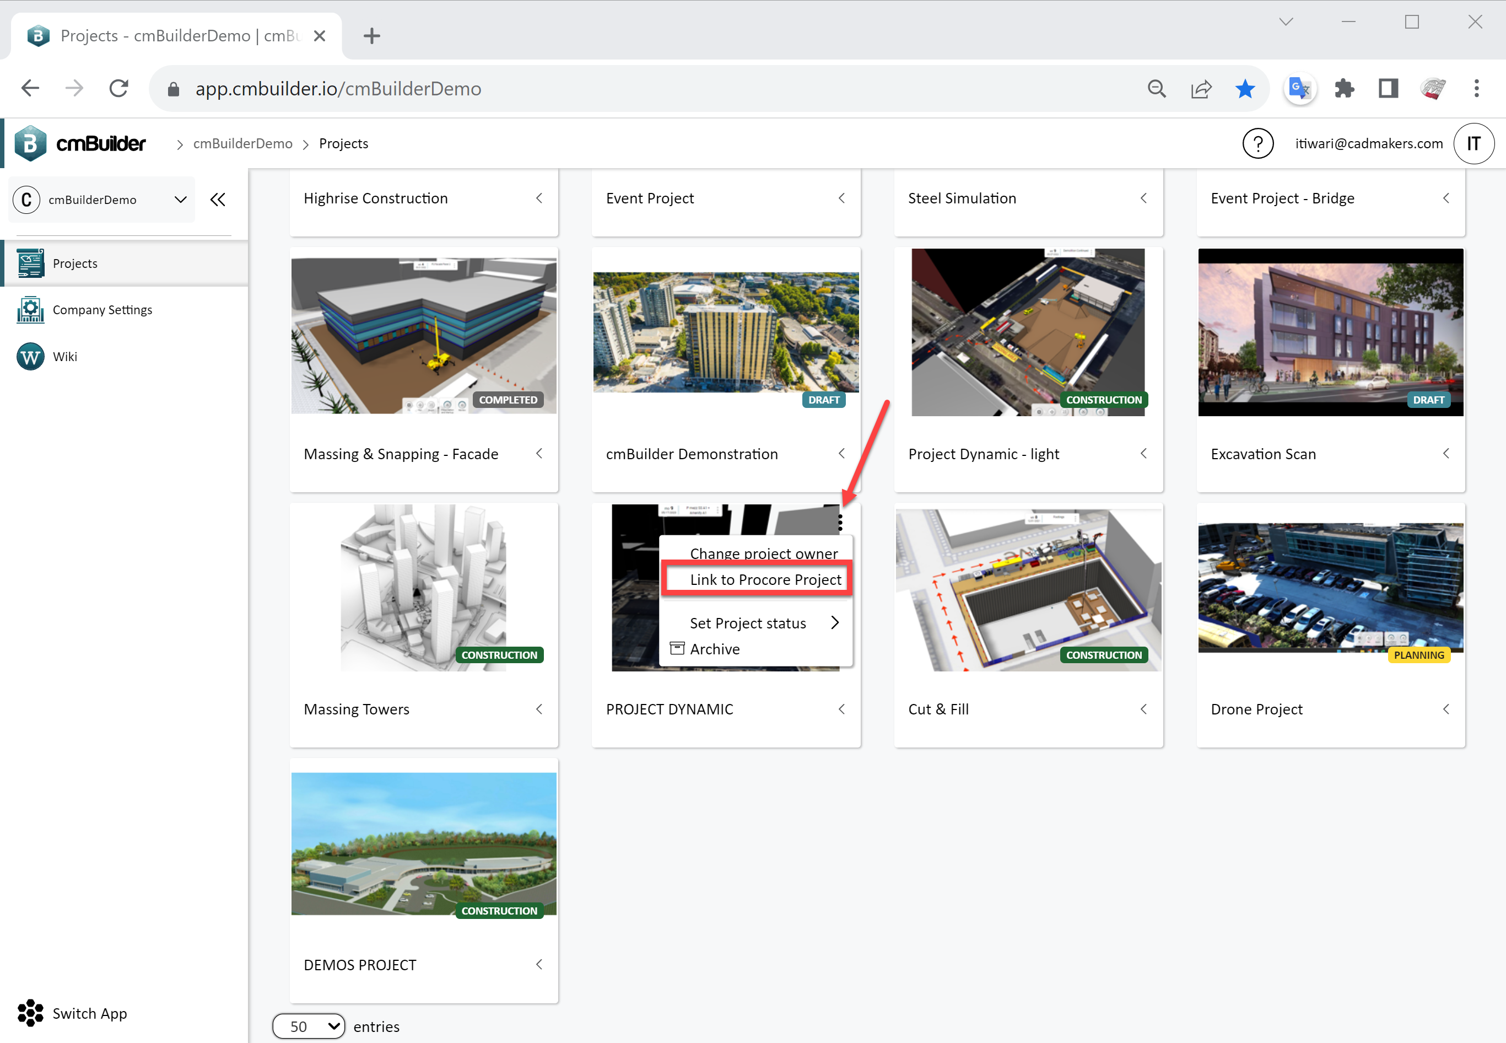This screenshot has height=1043, width=1506.
Task: Collapse the sidebar with the double chevron
Action: pos(218,200)
